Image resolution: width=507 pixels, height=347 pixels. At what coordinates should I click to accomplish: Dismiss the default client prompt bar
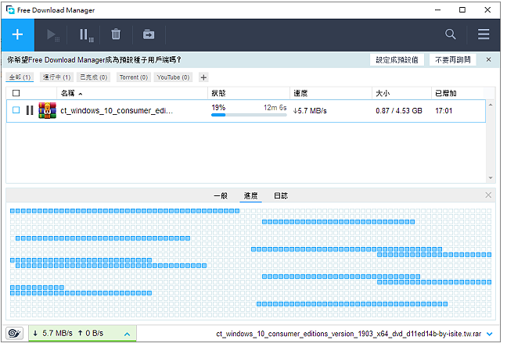pyautogui.click(x=488, y=59)
